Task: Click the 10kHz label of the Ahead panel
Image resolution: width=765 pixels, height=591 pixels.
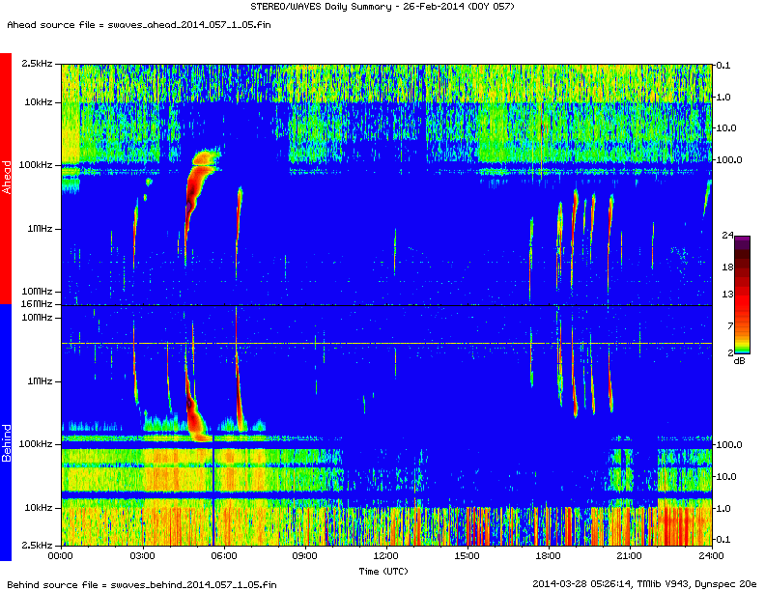Action: tap(39, 102)
